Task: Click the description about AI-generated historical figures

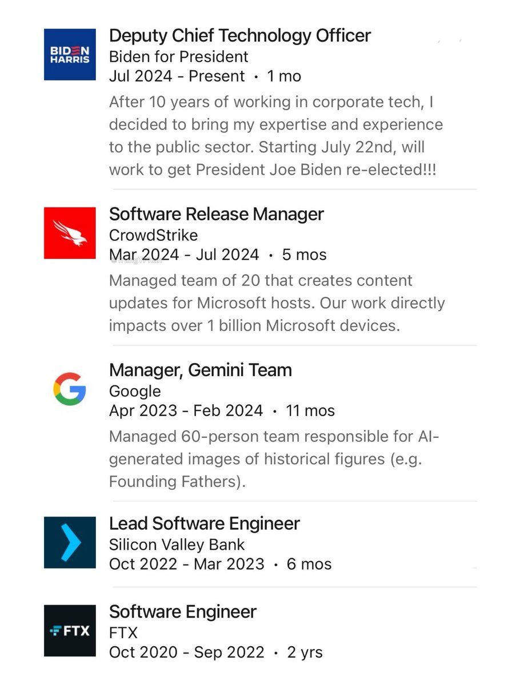Action: click(274, 459)
